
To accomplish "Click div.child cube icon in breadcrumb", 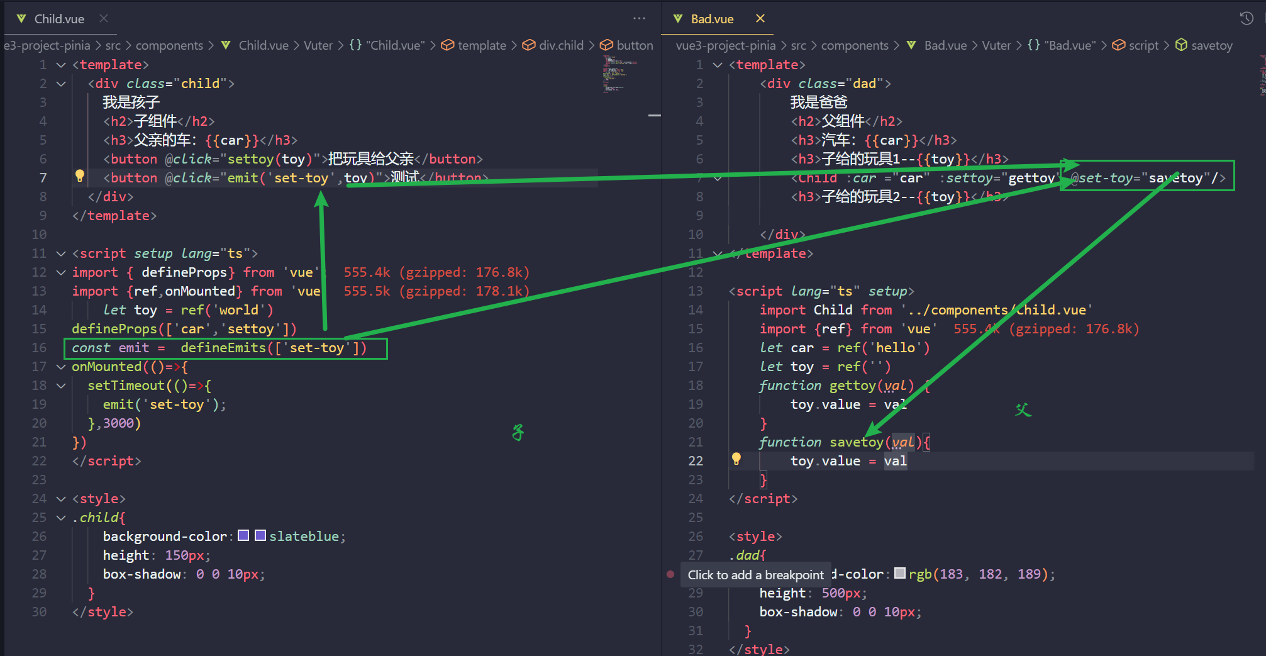I will [x=529, y=45].
